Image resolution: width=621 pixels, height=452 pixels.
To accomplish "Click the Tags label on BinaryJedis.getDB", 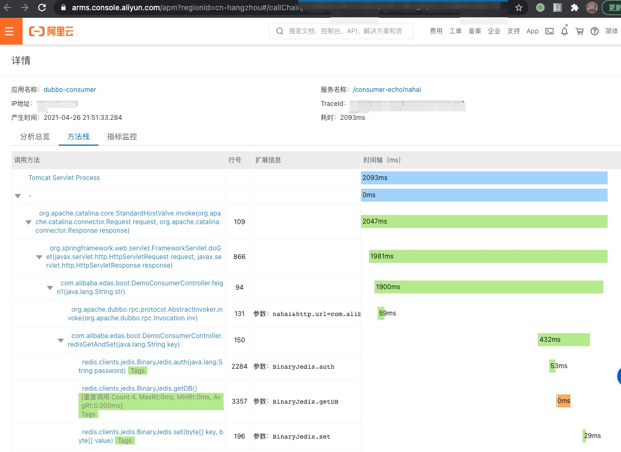I will click(88, 414).
